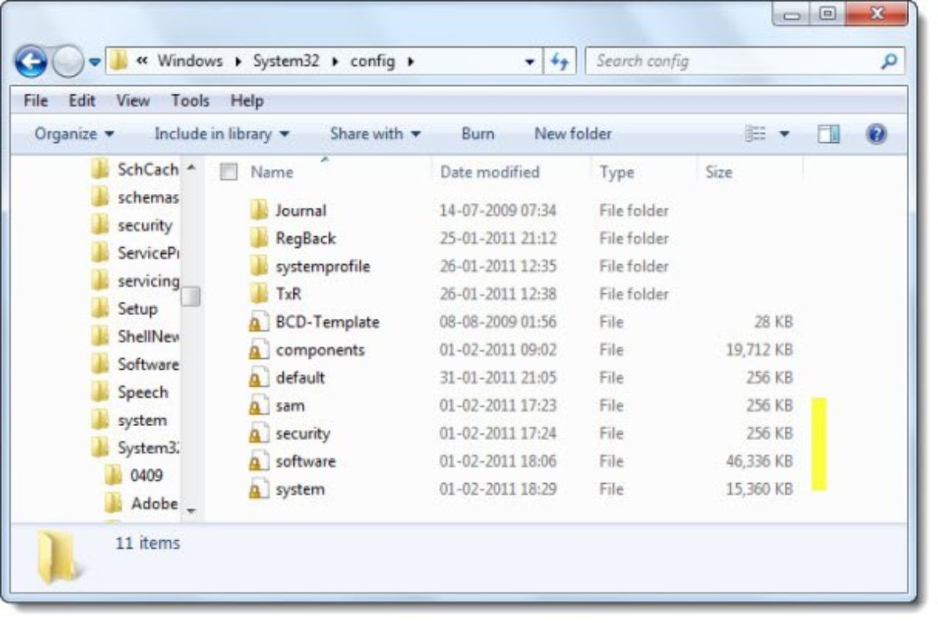
Task: Select the default locked file icon
Action: (259, 378)
